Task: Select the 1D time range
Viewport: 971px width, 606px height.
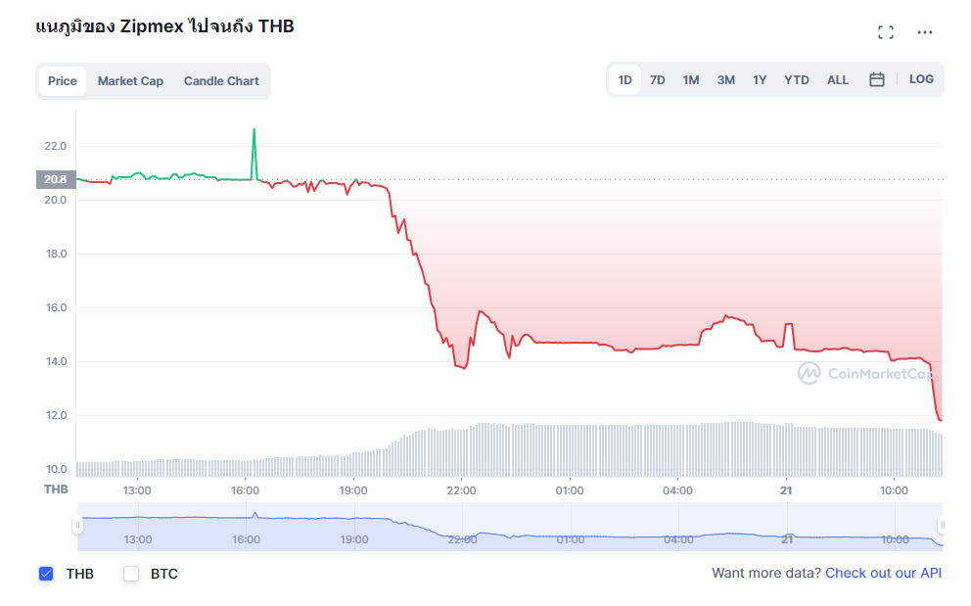Action: (x=624, y=80)
